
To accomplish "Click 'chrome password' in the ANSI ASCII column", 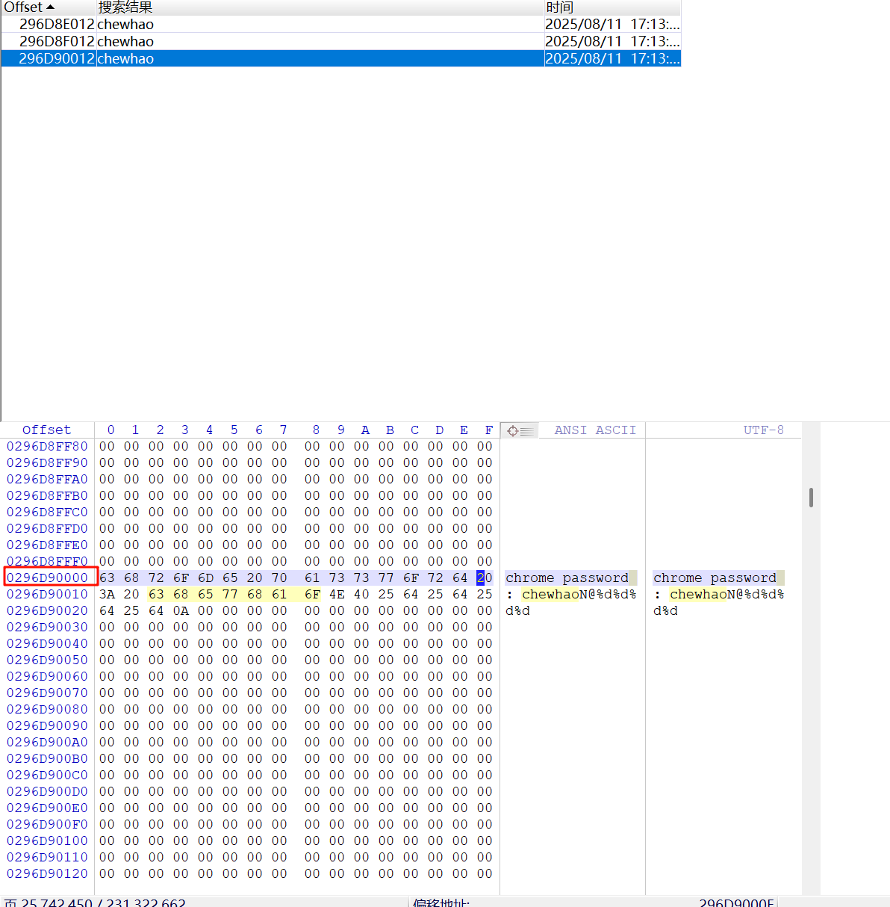I will click(567, 578).
